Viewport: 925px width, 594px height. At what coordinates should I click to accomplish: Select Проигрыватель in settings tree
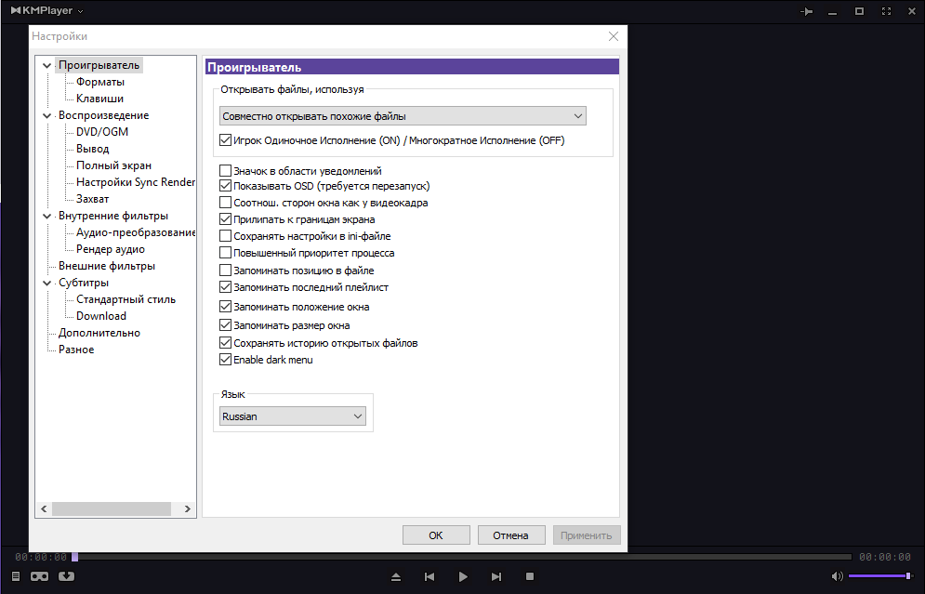pos(99,65)
